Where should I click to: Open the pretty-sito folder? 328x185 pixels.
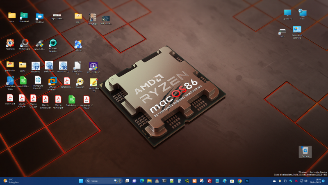click(x=10, y=66)
